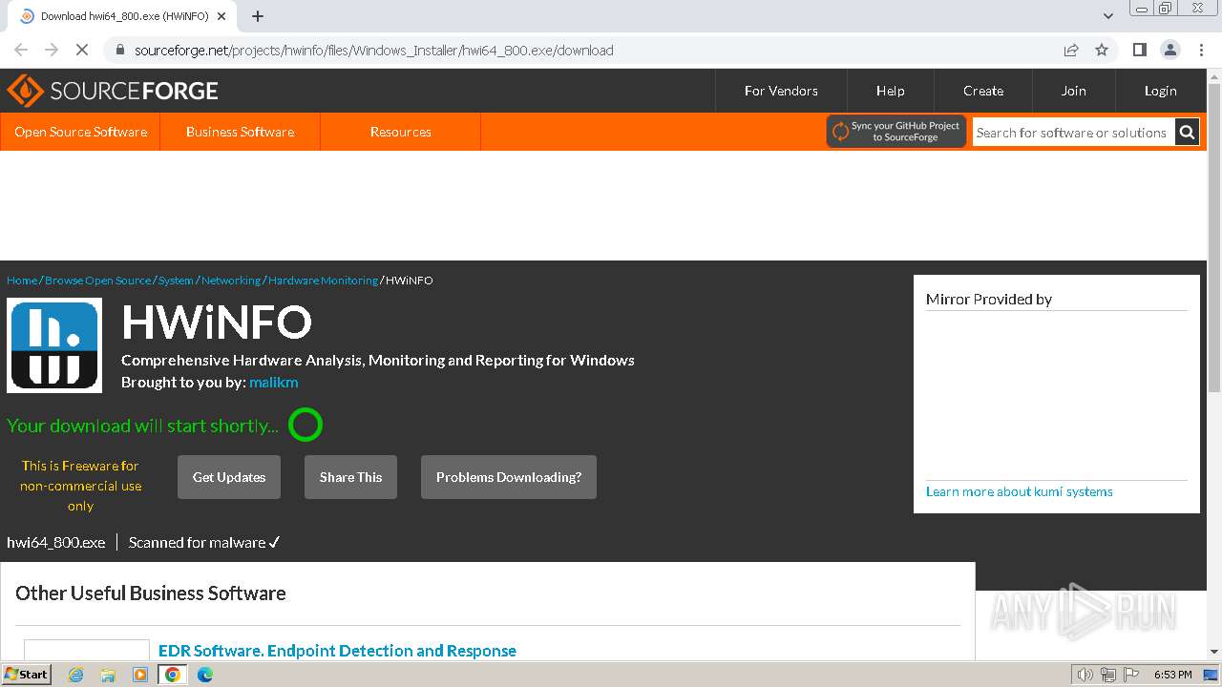
Task: Click the Share This button
Action: click(x=350, y=477)
